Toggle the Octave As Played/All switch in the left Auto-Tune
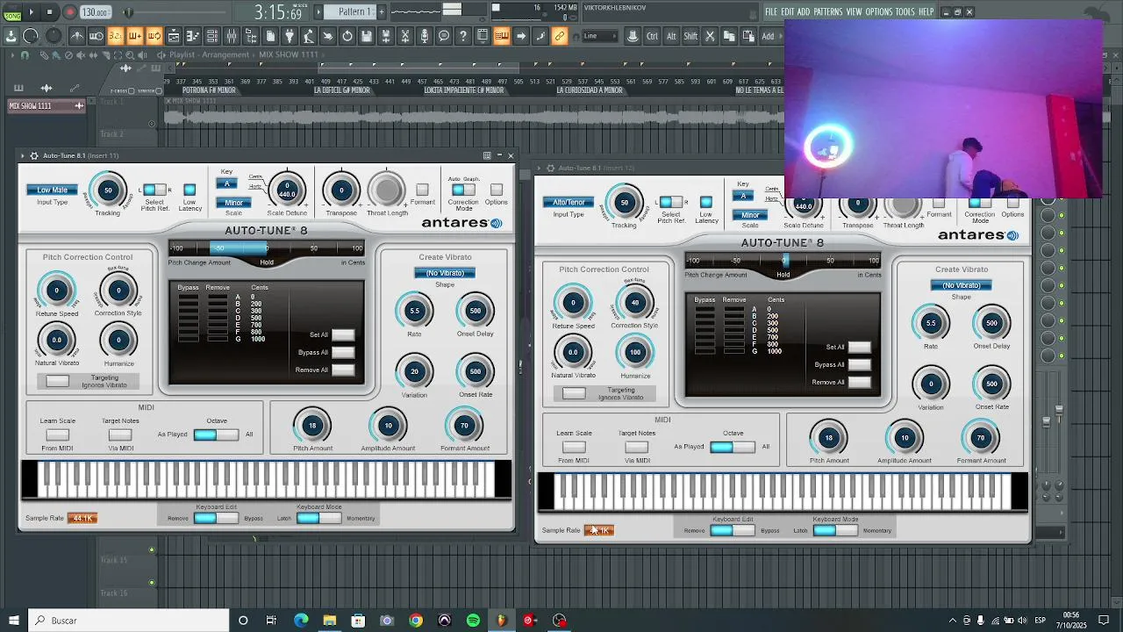Image resolution: width=1123 pixels, height=632 pixels. 216,434
